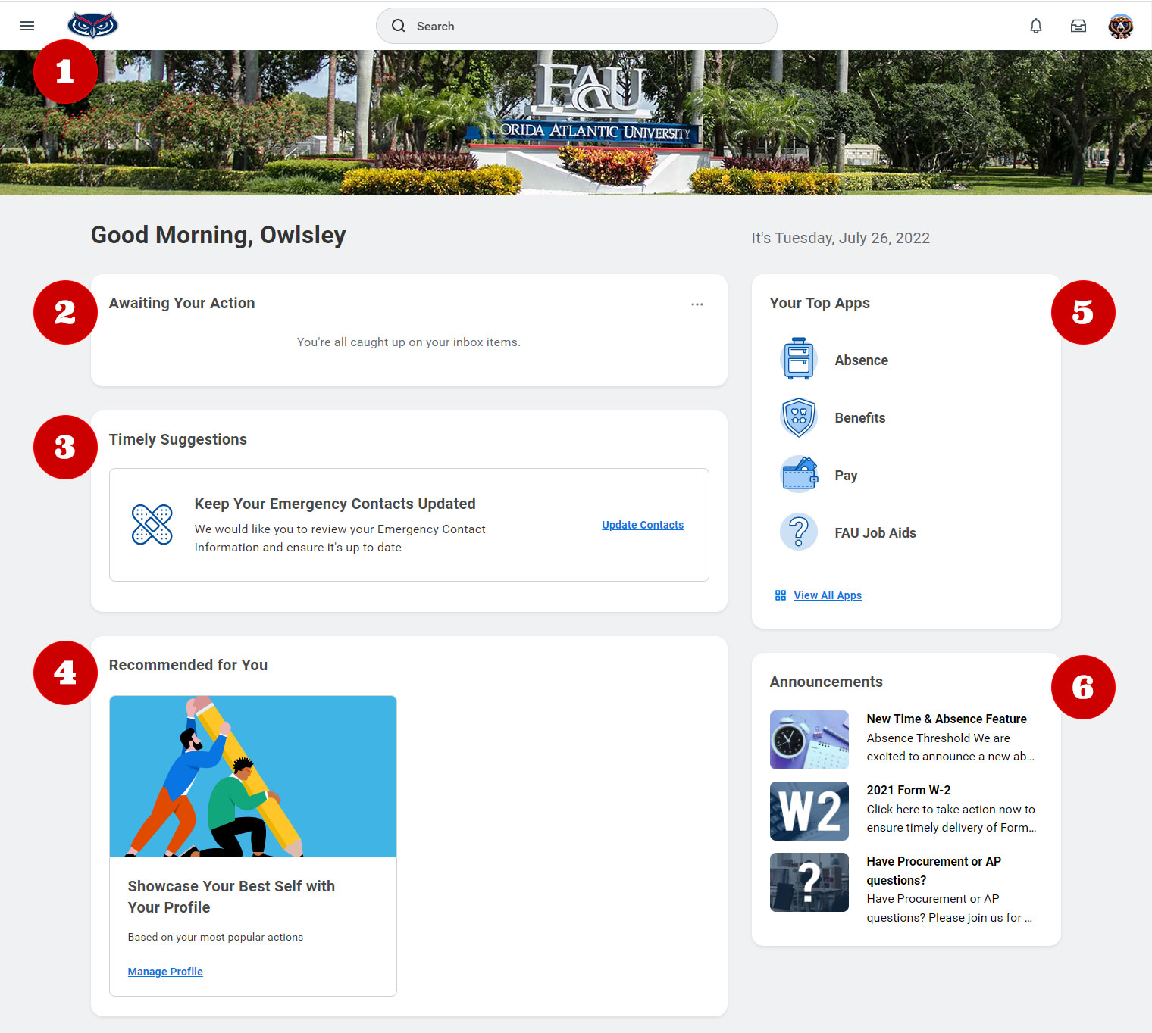Expand Awaiting Your Action options ellipsis

pyautogui.click(x=697, y=304)
